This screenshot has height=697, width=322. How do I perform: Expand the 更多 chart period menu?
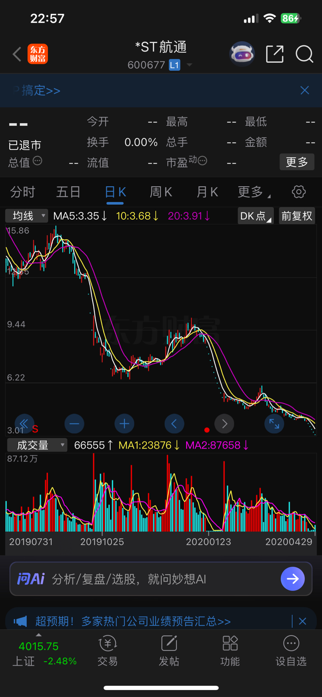click(253, 192)
